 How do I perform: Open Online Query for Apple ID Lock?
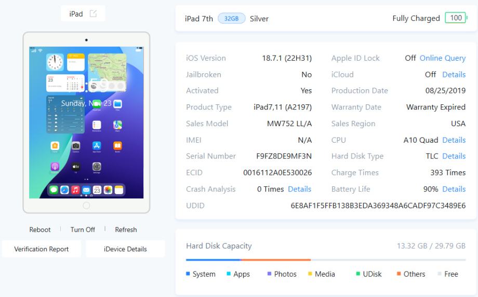coord(442,58)
